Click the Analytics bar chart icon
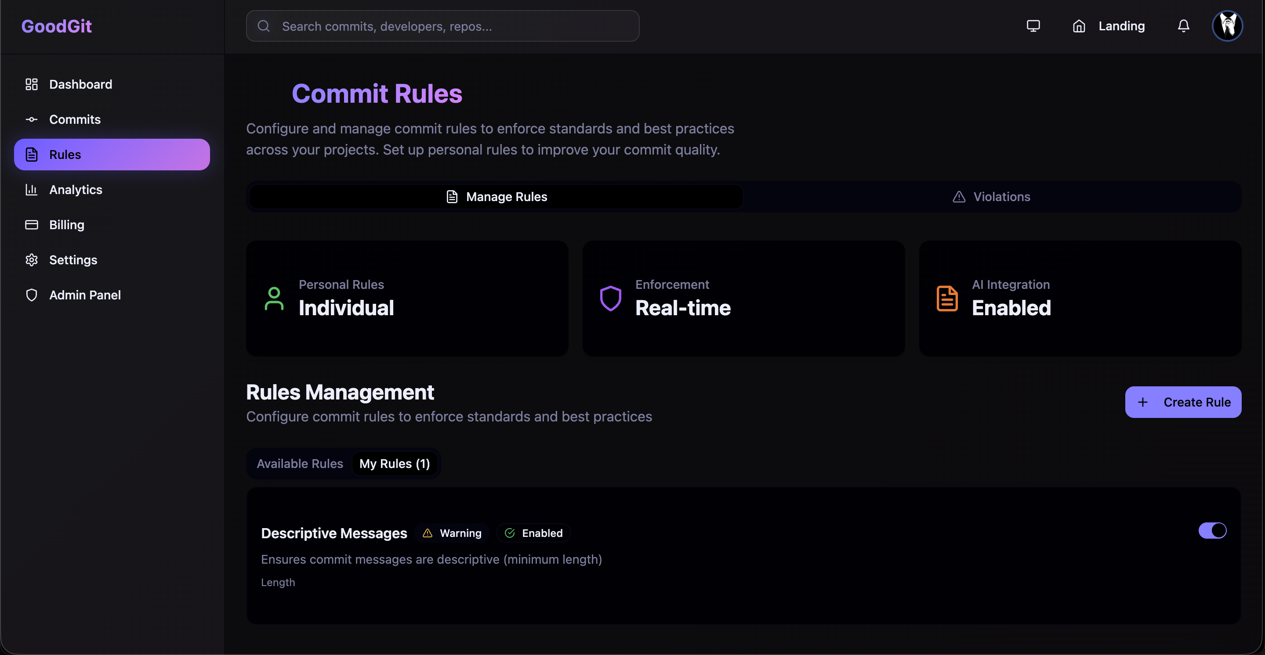The image size is (1265, 655). (32, 189)
